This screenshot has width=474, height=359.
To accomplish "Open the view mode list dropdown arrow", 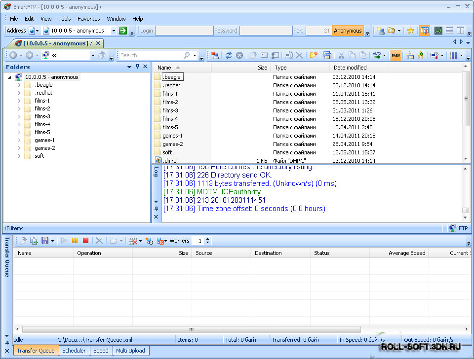I will (461, 55).
